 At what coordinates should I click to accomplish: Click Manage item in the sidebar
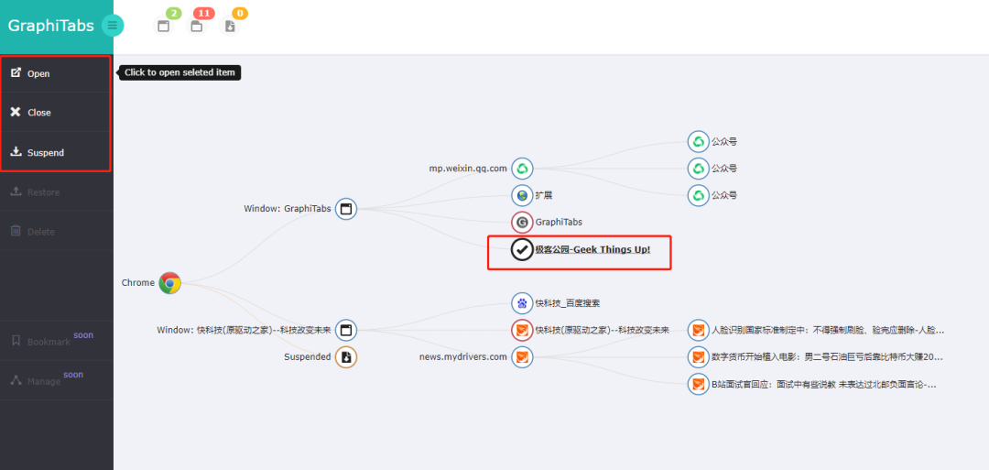click(57, 380)
